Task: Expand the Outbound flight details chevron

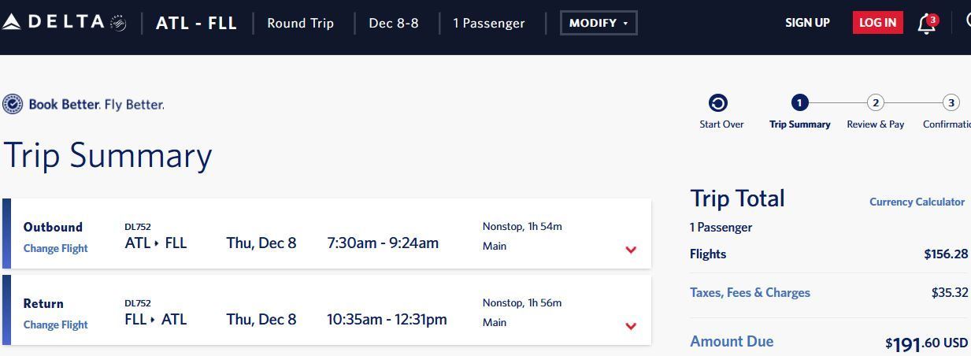Action: pyautogui.click(x=631, y=250)
